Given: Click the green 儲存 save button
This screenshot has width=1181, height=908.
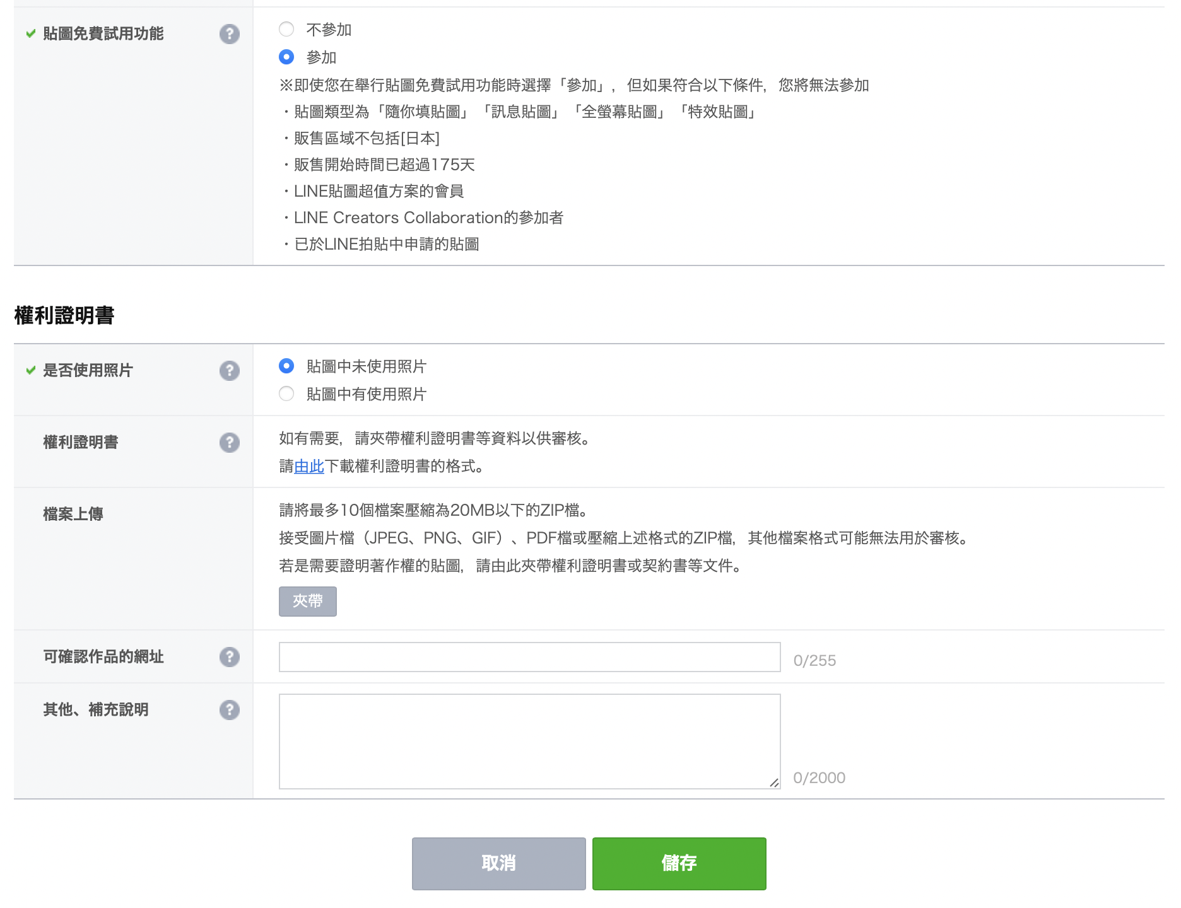Looking at the screenshot, I should point(679,864).
